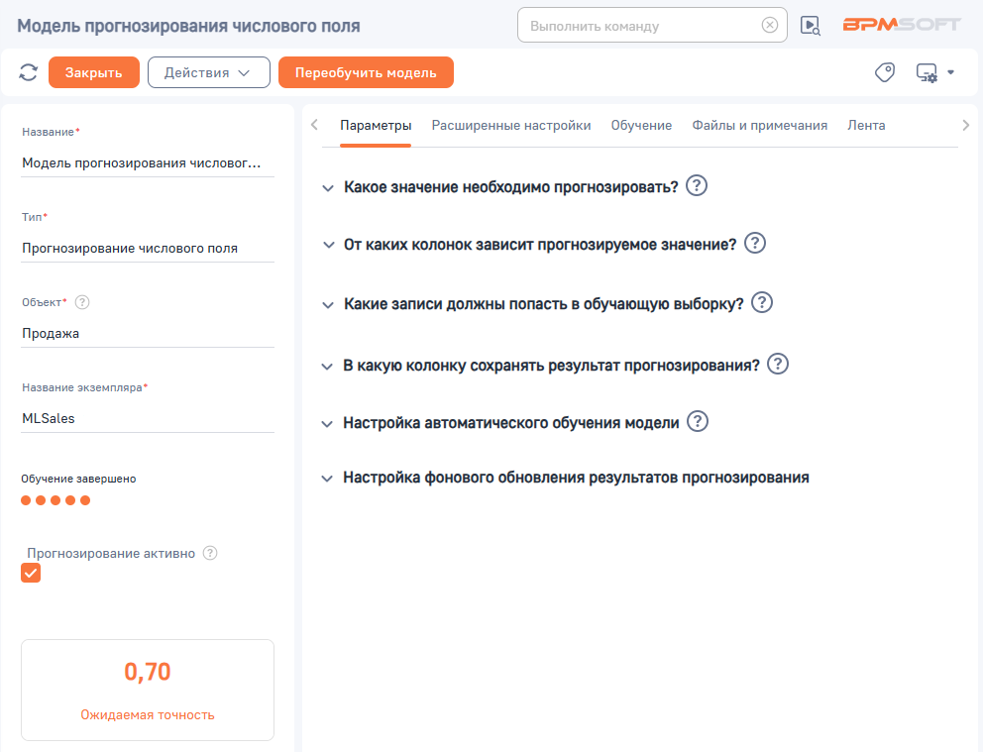Open help for Прогнозирование активно setting
This screenshot has height=752, width=983.
click(x=209, y=554)
